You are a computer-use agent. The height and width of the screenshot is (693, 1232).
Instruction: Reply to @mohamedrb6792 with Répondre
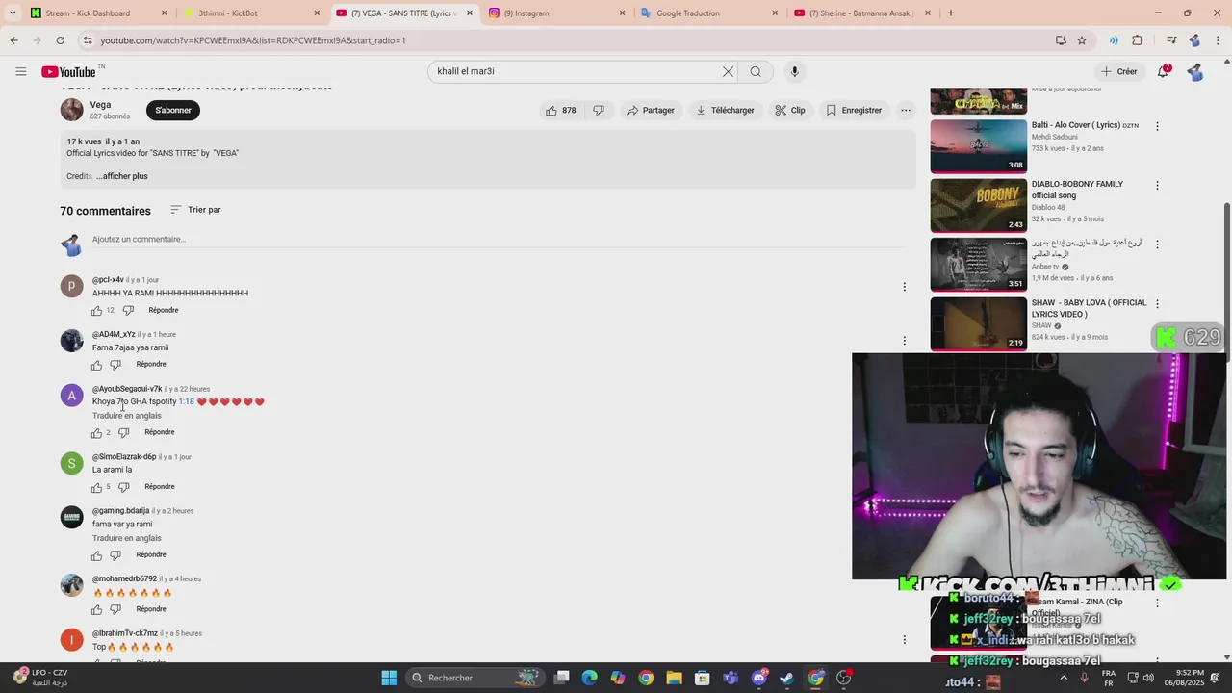(x=151, y=609)
